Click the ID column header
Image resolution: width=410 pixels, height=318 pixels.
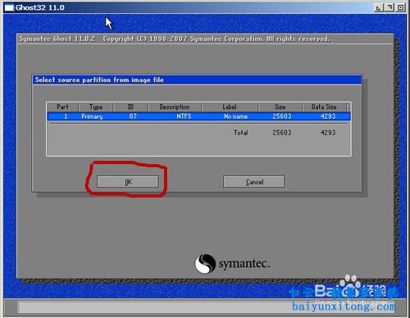tap(130, 107)
